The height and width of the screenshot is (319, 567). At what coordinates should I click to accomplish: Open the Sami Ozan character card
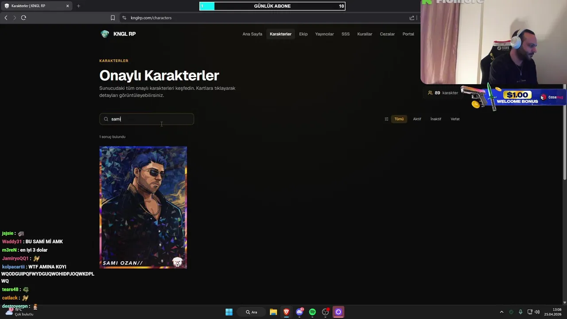[143, 207]
